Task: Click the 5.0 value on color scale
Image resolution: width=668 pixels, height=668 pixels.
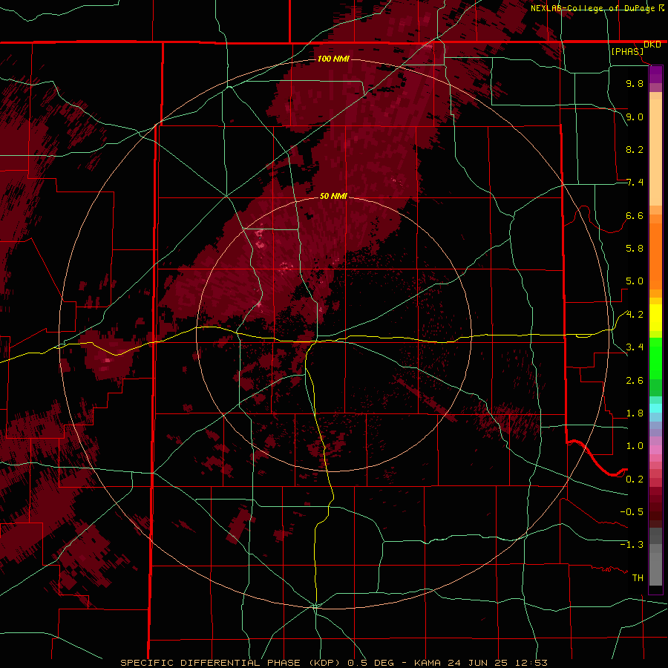Action: point(635,281)
